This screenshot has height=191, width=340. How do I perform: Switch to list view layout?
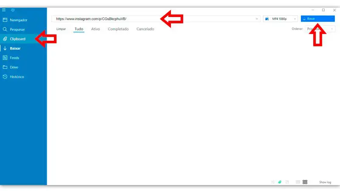pyautogui.click(x=298, y=182)
